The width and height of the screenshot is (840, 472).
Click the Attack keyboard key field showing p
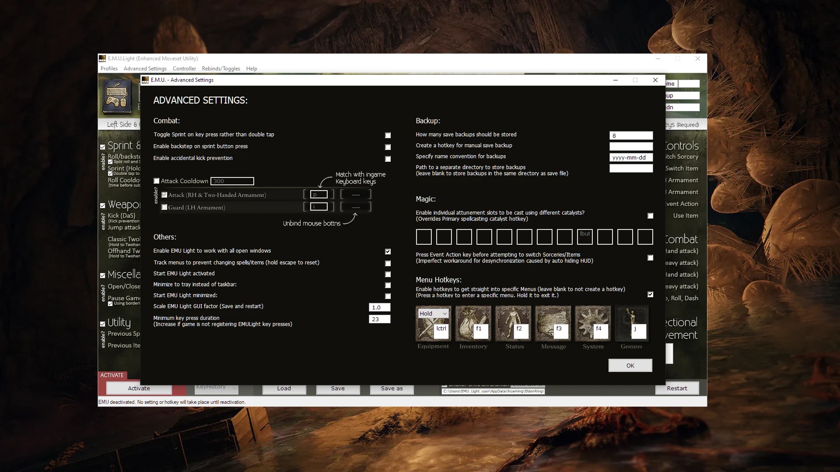tap(318, 194)
